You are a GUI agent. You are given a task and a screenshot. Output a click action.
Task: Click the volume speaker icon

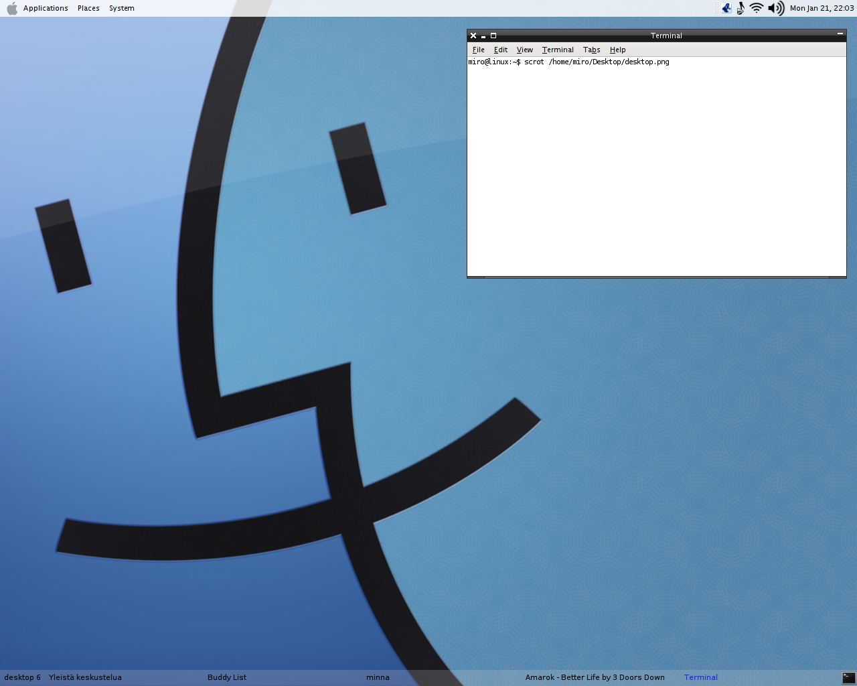point(775,8)
